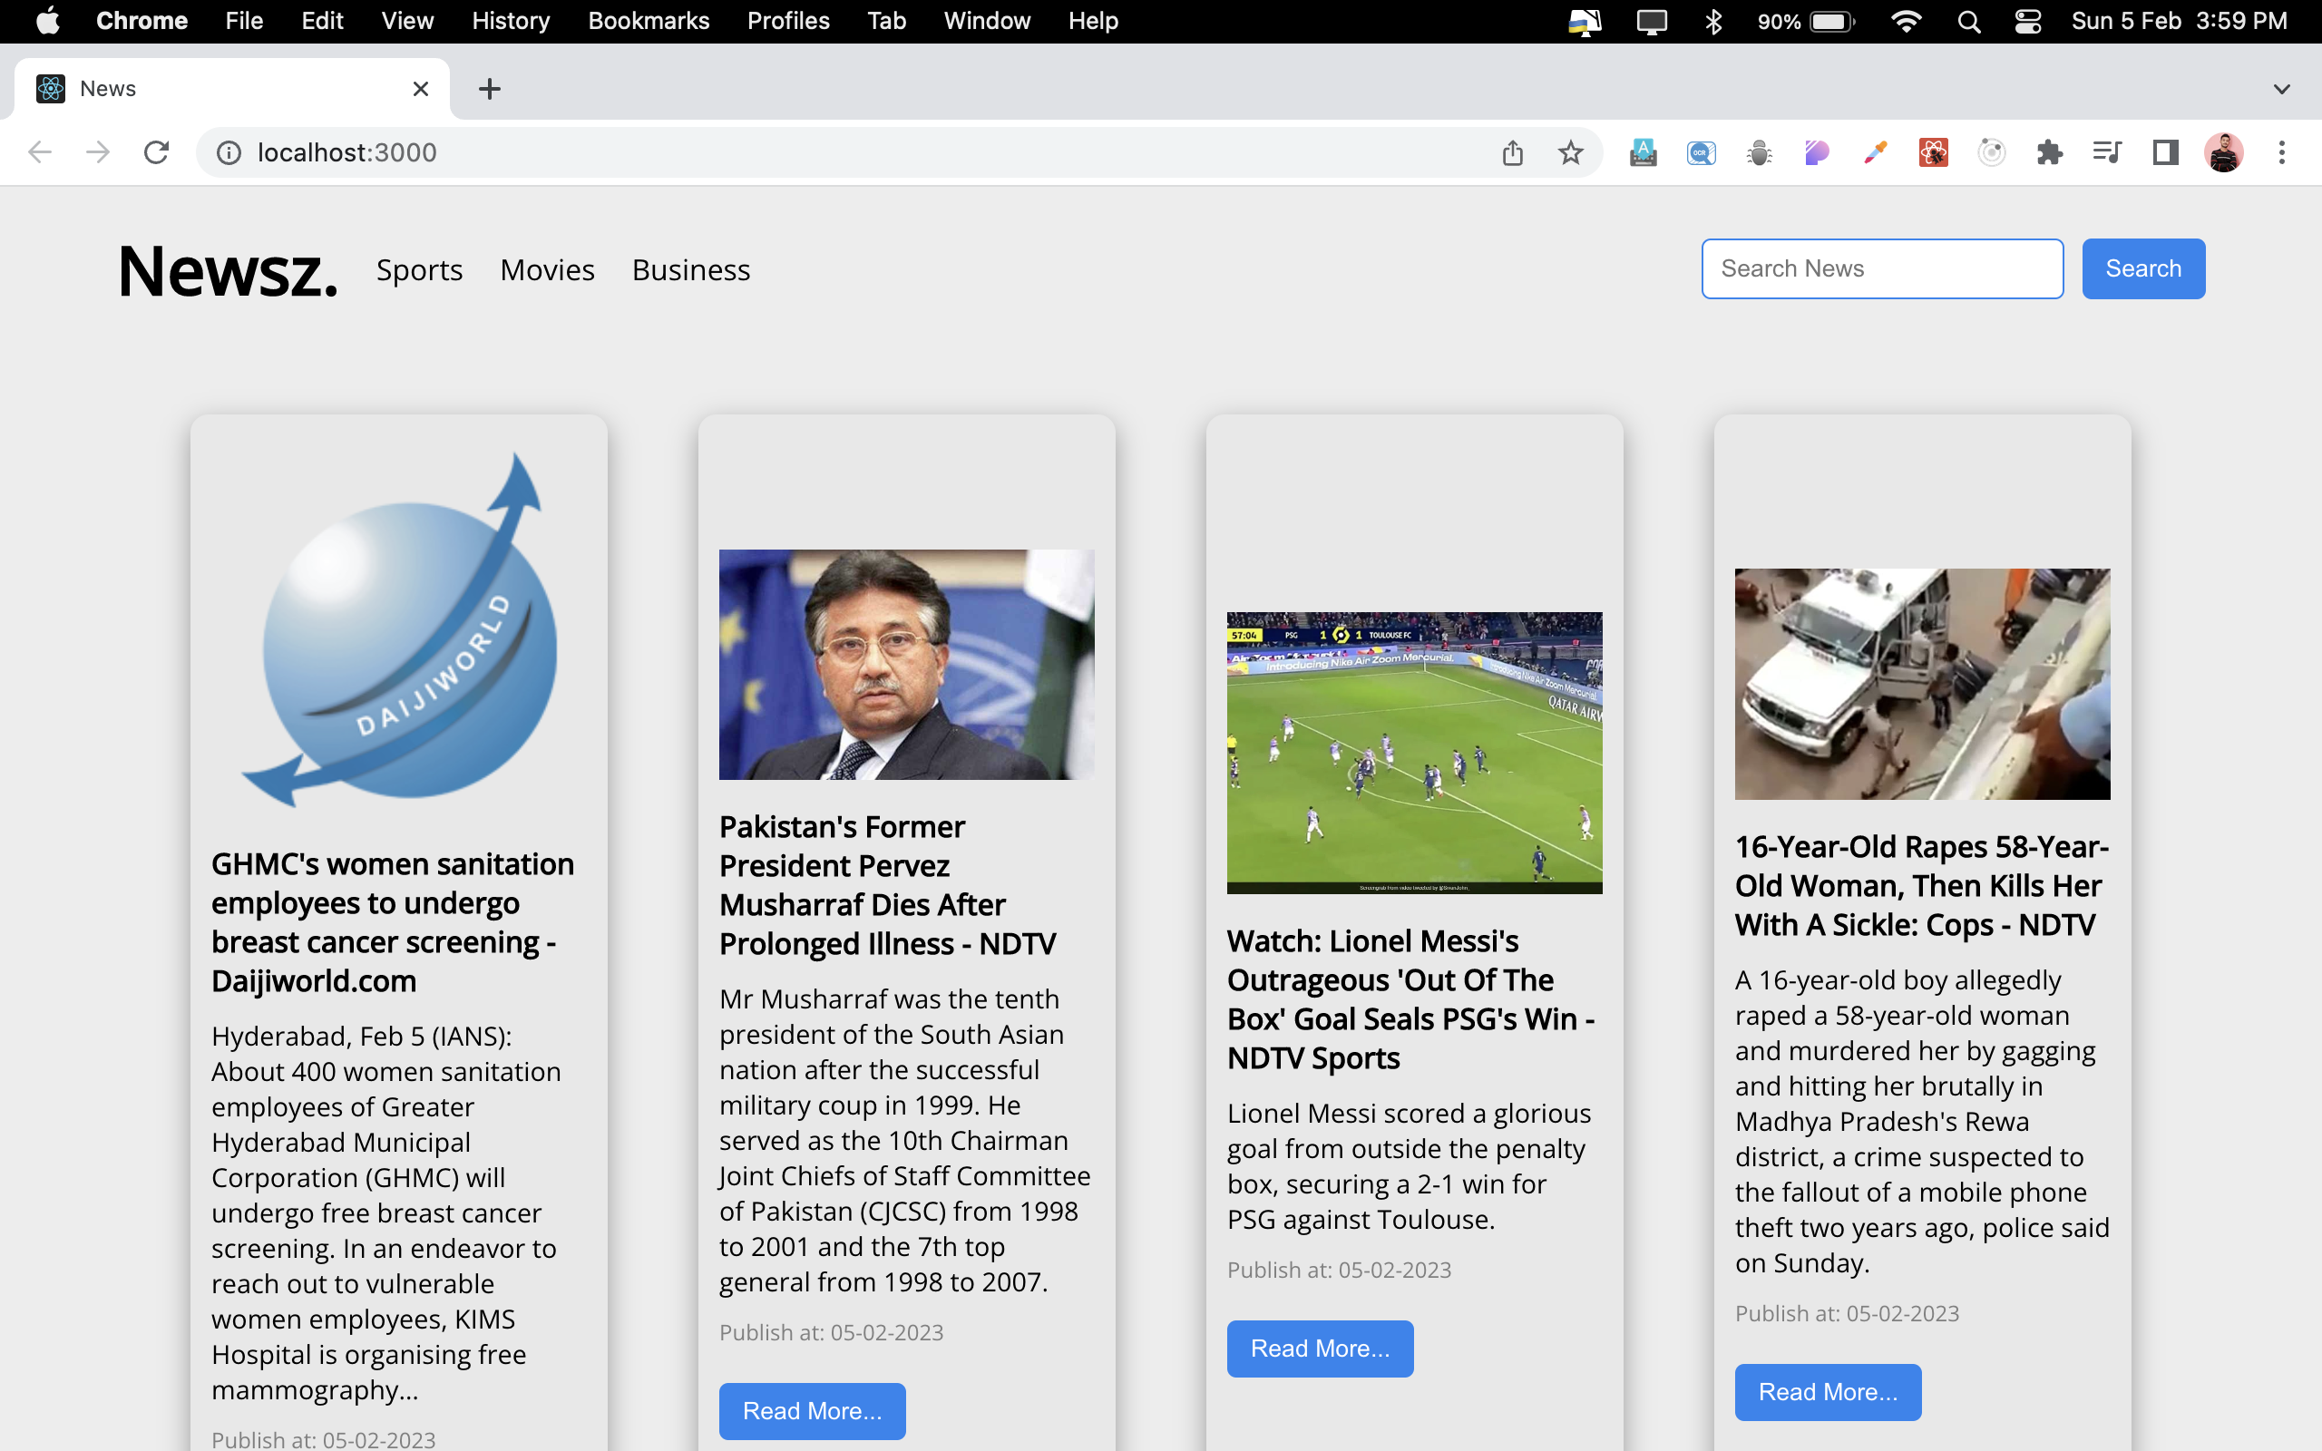Click the purple leaf extension icon
Screen dimensions: 2322x1451
[1818, 152]
